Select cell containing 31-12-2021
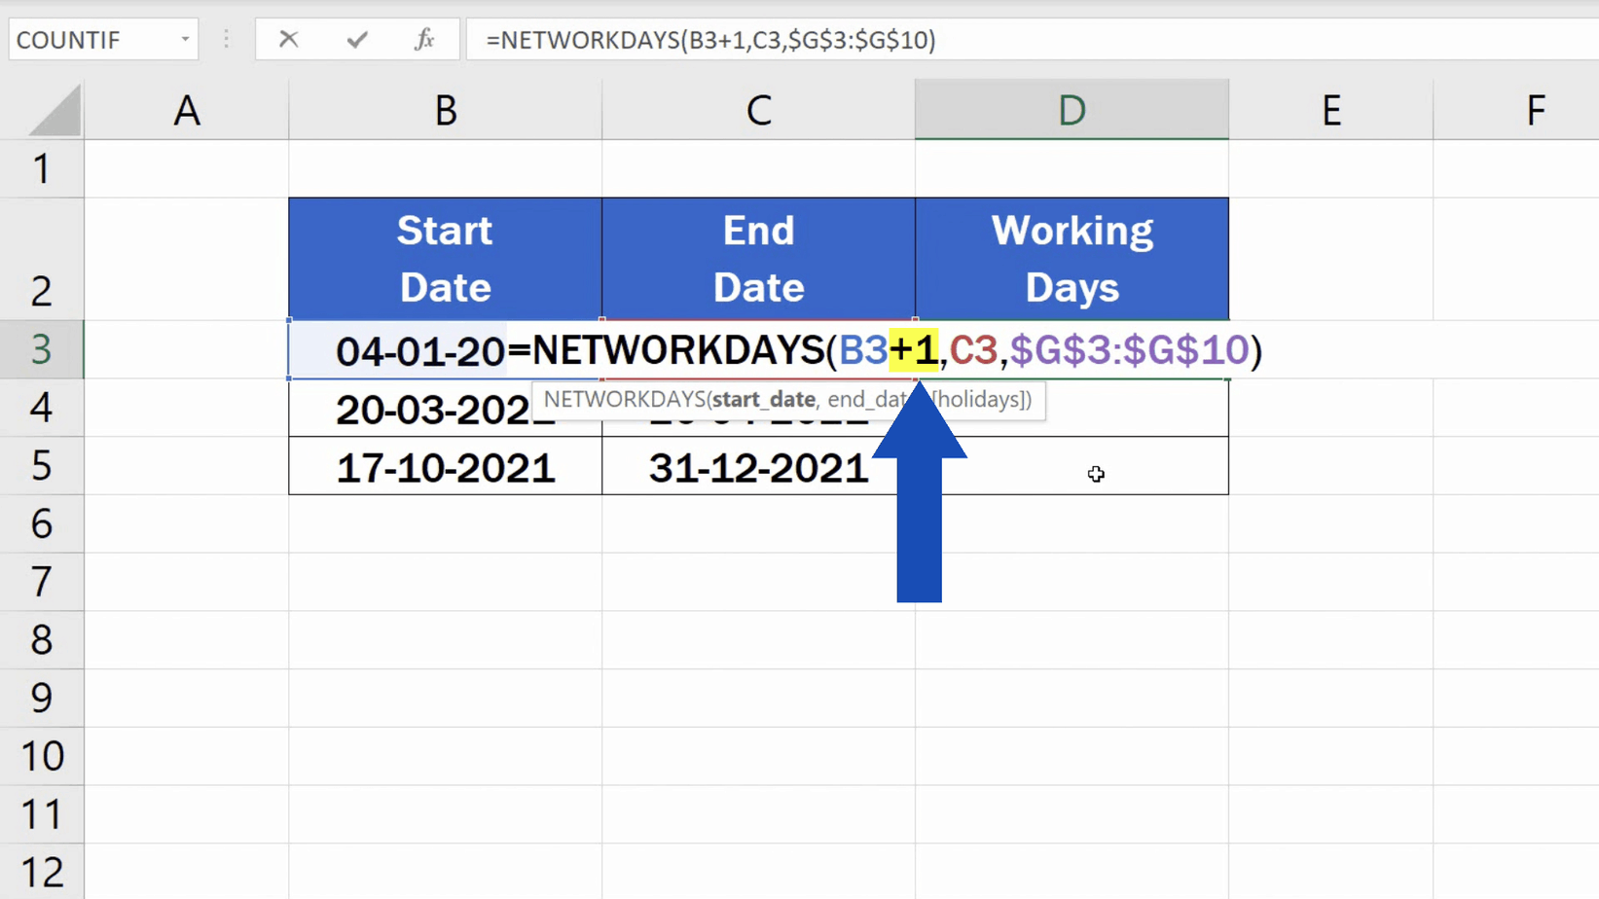Screen dimensions: 1599x899 (759, 466)
